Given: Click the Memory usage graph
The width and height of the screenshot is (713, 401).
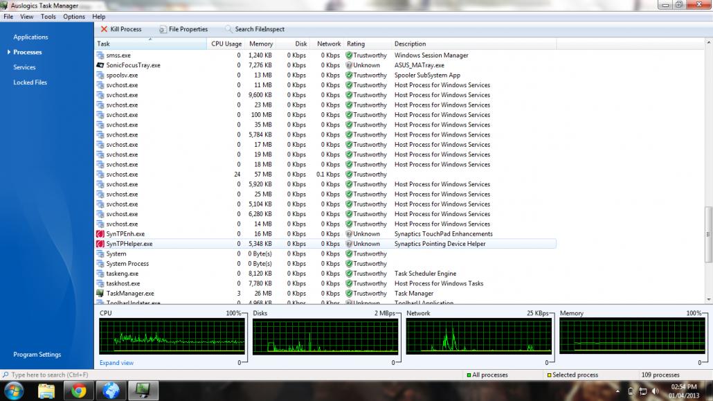Looking at the screenshot, I should tap(632, 336).
